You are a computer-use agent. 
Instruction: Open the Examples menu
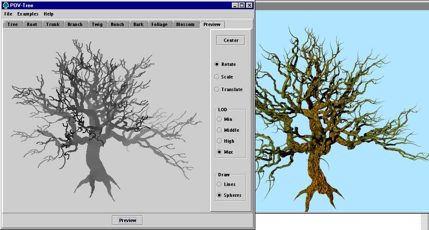(x=28, y=14)
